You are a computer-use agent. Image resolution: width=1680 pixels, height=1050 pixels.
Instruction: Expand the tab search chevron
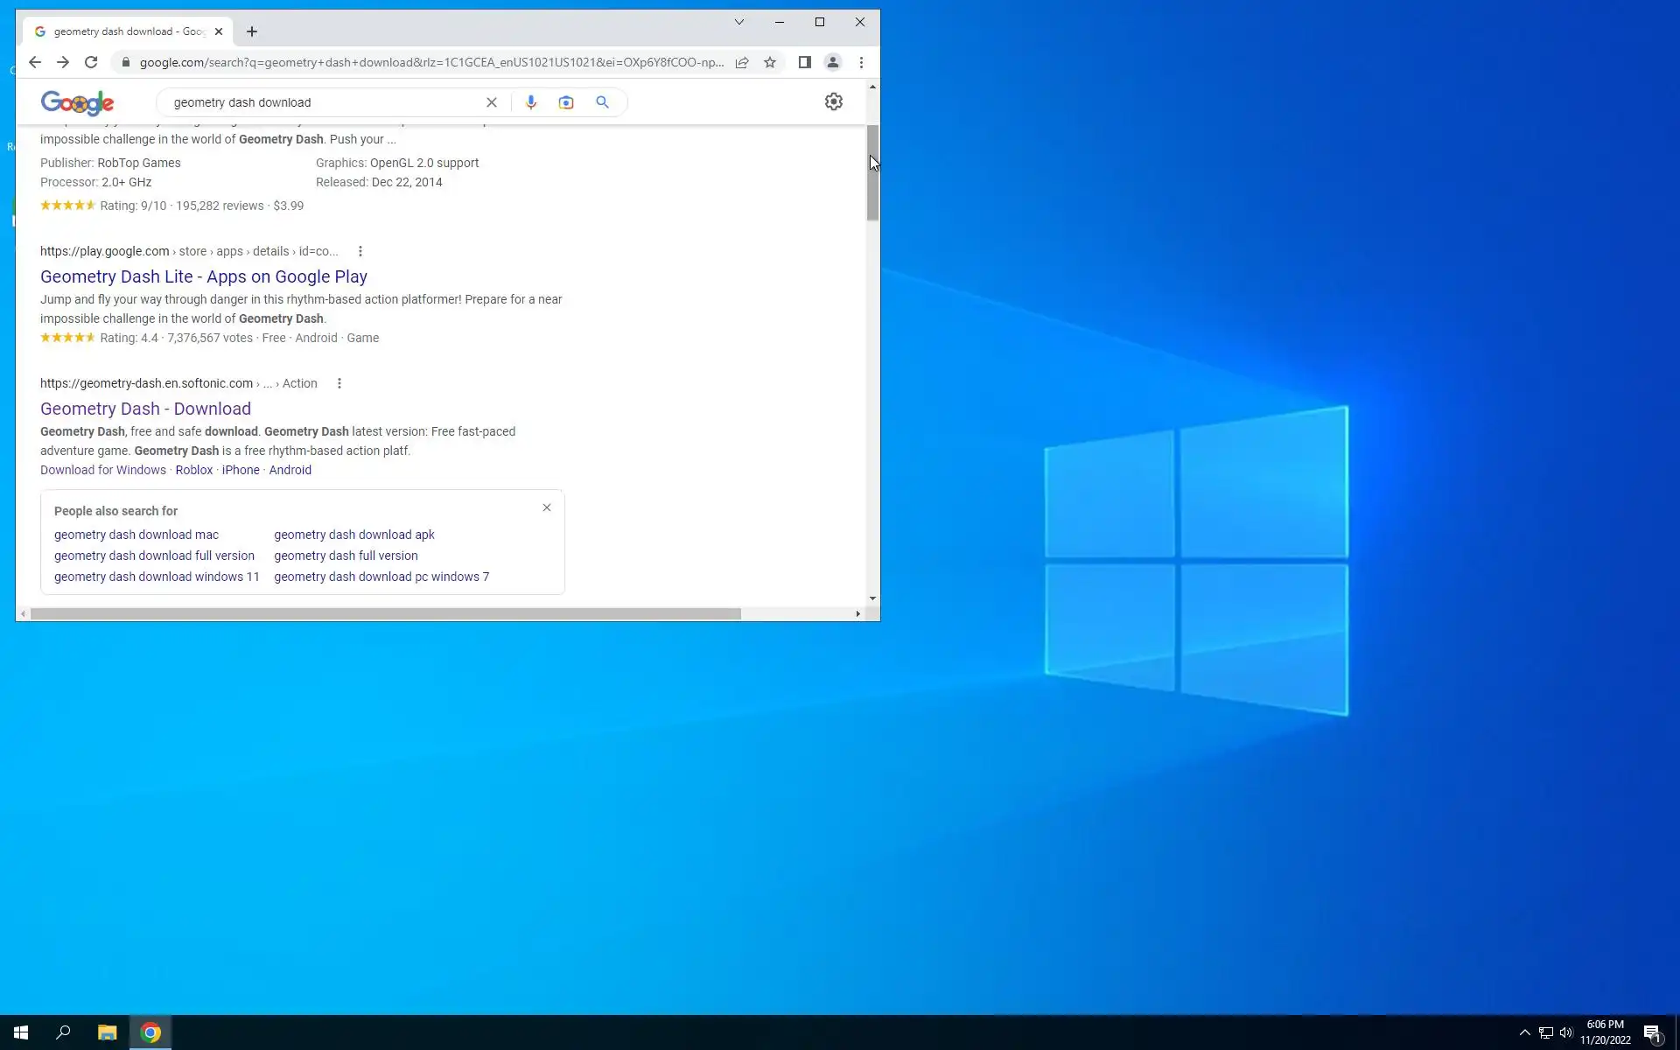738,22
